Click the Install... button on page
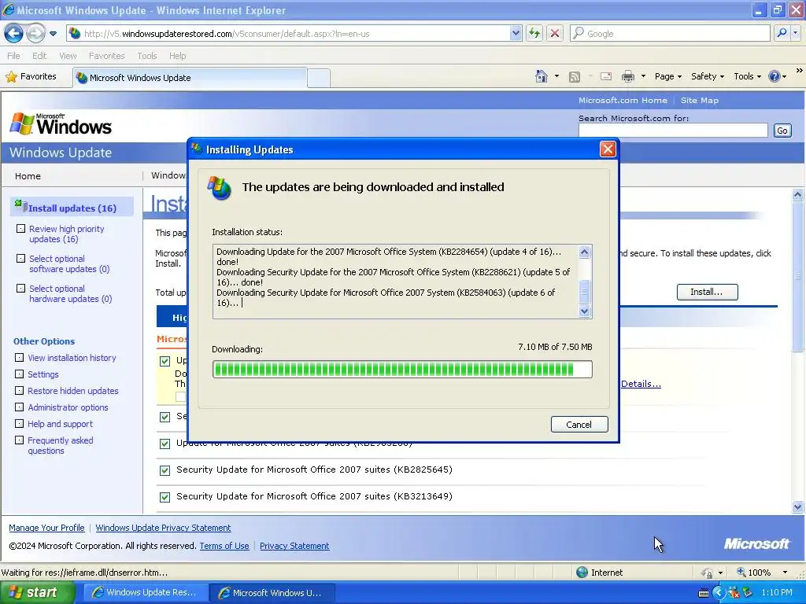The width and height of the screenshot is (806, 604). coord(707,292)
